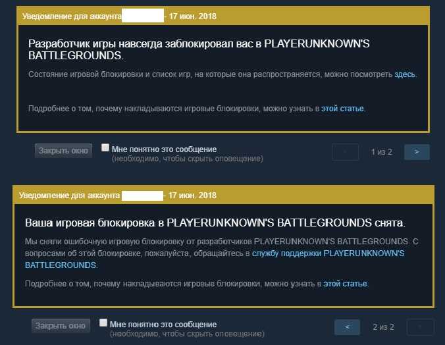Viewport: 445px width, 345px height.
Task: Click the disabled previous arrow beside '1 из 2'
Action: point(345,152)
